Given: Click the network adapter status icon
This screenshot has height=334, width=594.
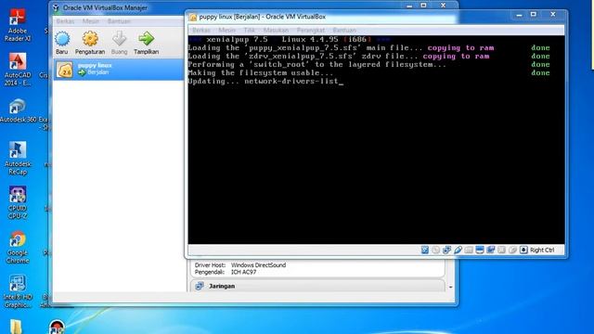Looking at the screenshot, I should tap(446, 250).
